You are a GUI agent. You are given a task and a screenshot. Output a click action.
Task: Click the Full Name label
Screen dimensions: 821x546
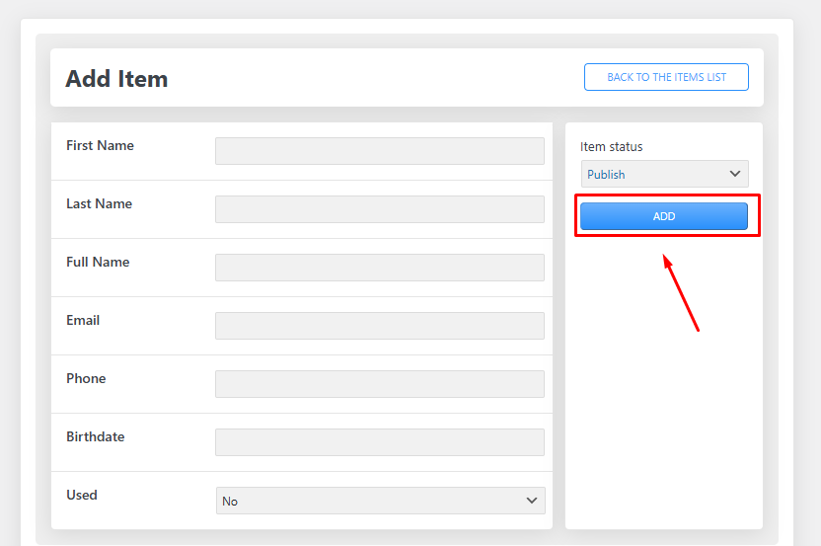98,262
